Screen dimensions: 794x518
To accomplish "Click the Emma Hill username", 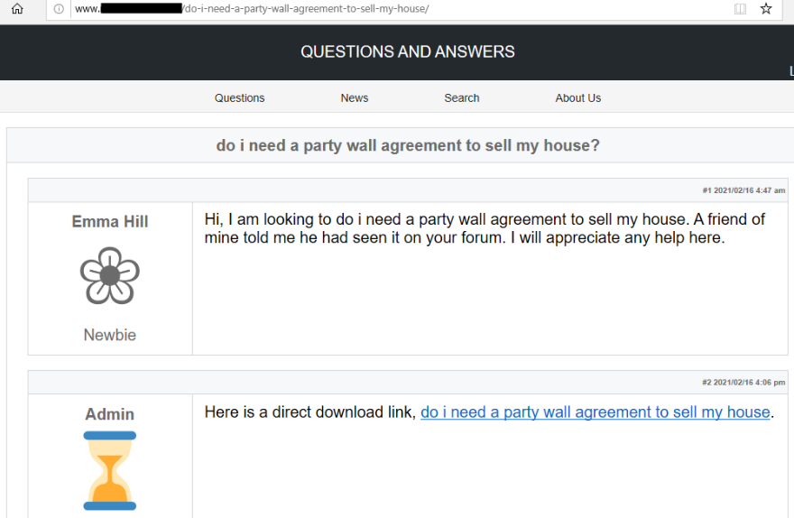I will click(110, 221).
